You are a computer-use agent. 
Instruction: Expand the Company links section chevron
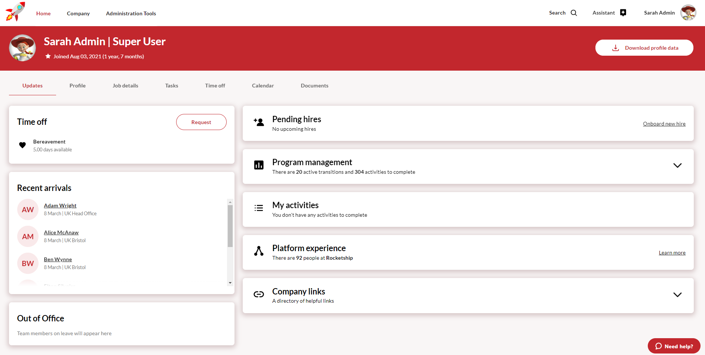click(677, 295)
